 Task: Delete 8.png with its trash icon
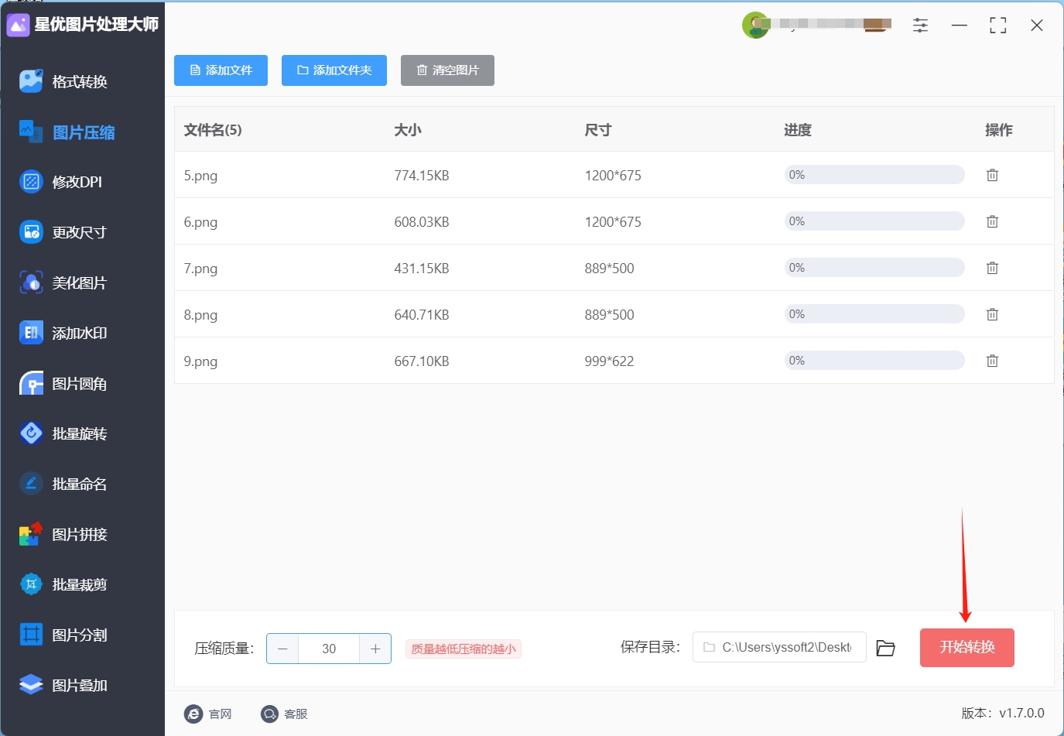tap(992, 314)
